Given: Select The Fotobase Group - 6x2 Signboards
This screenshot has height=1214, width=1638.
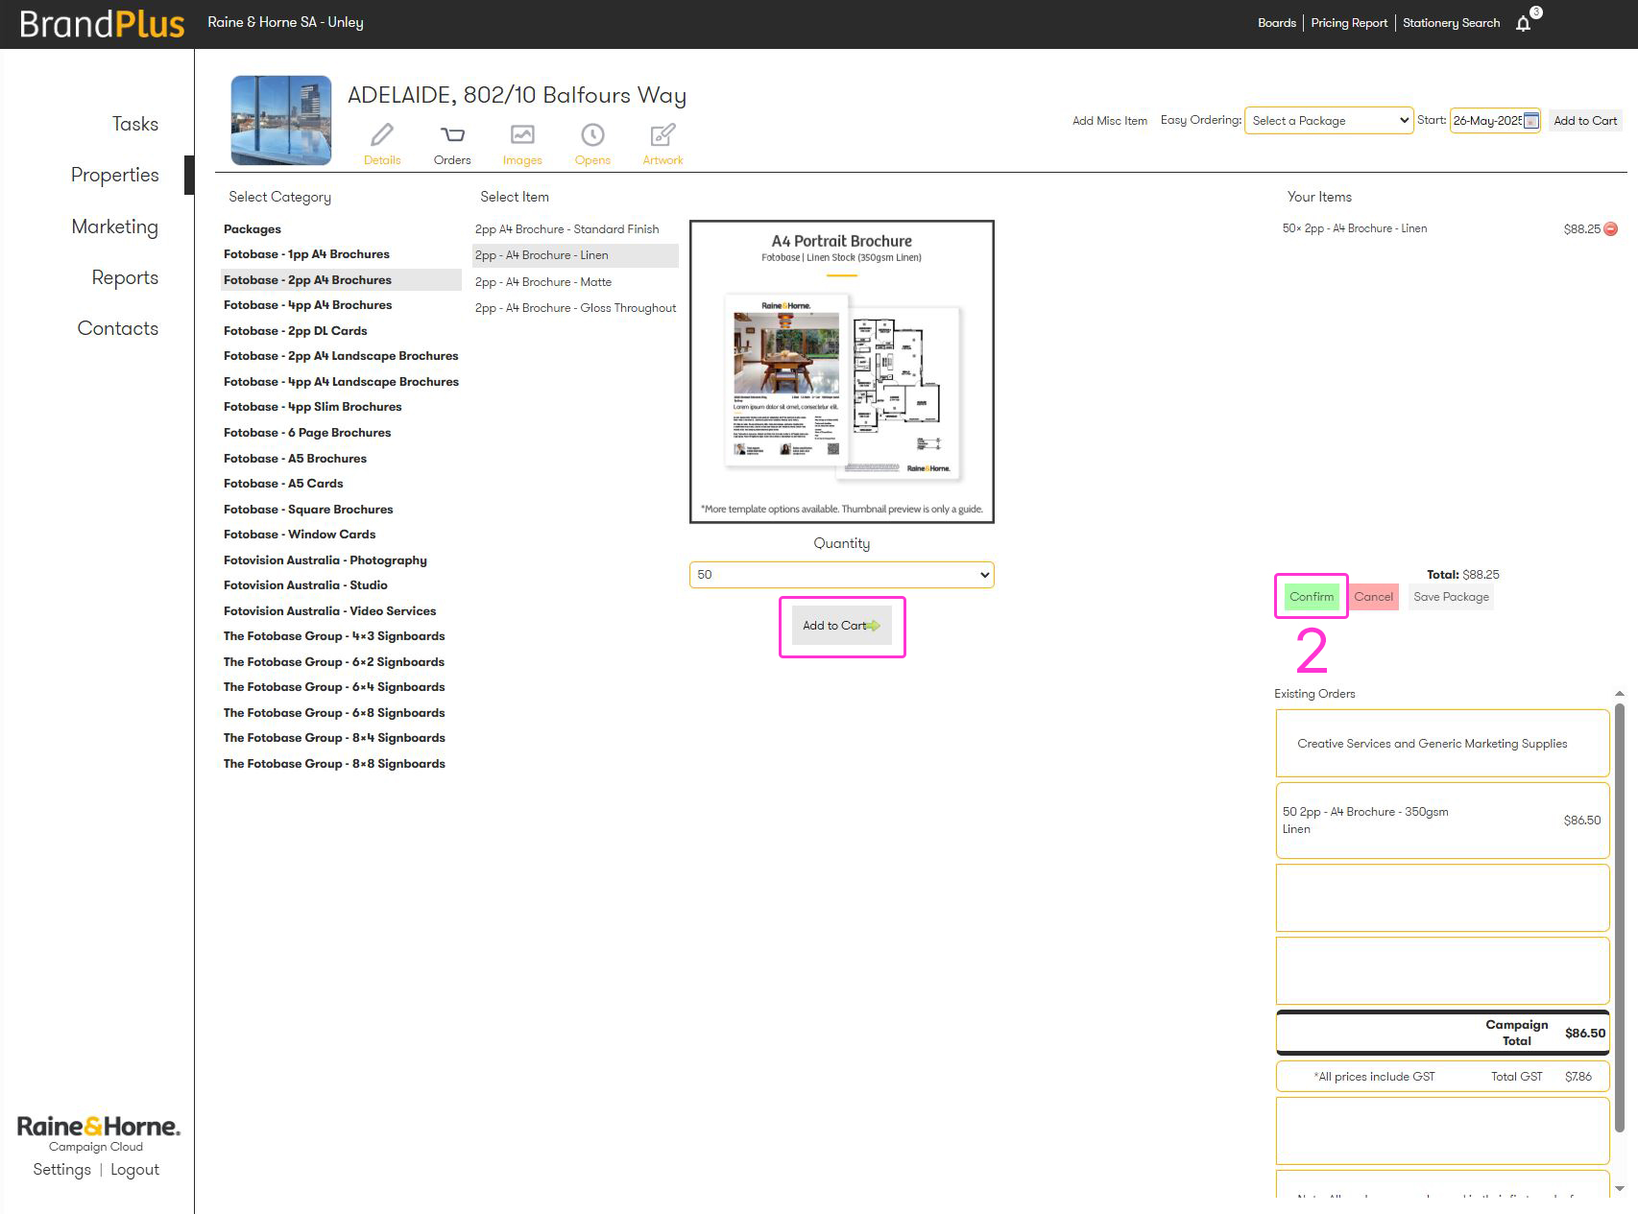Looking at the screenshot, I should pos(334,662).
